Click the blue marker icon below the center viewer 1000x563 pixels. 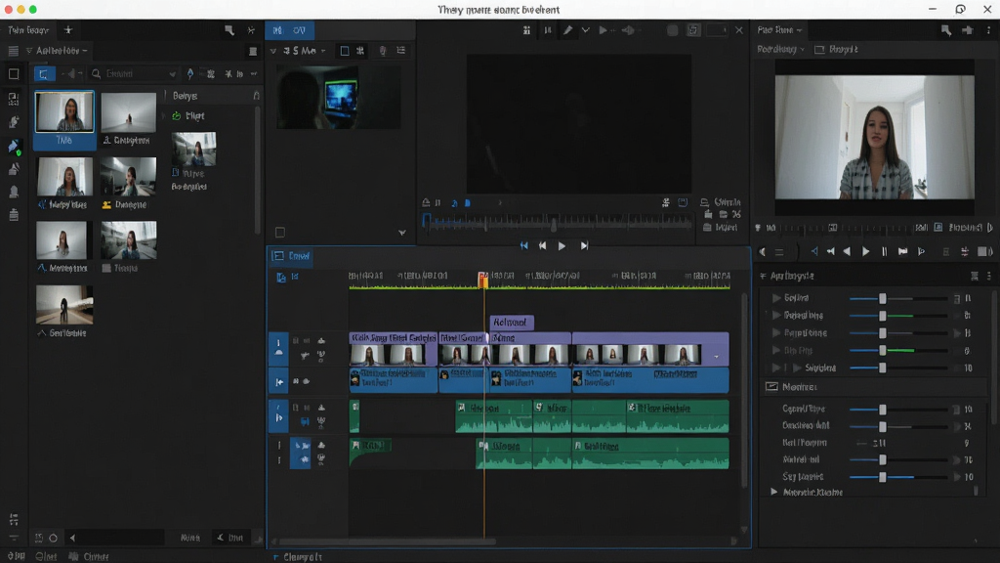tap(468, 203)
